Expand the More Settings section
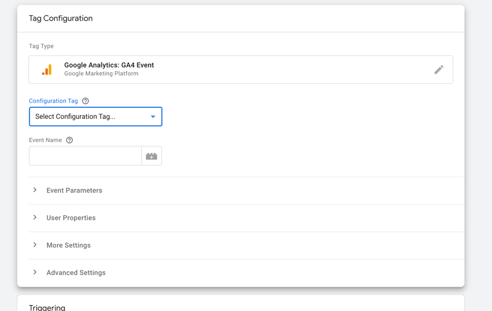 point(247,245)
